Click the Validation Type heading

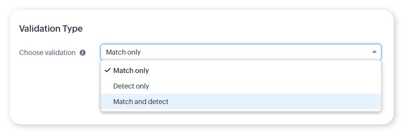click(51, 29)
